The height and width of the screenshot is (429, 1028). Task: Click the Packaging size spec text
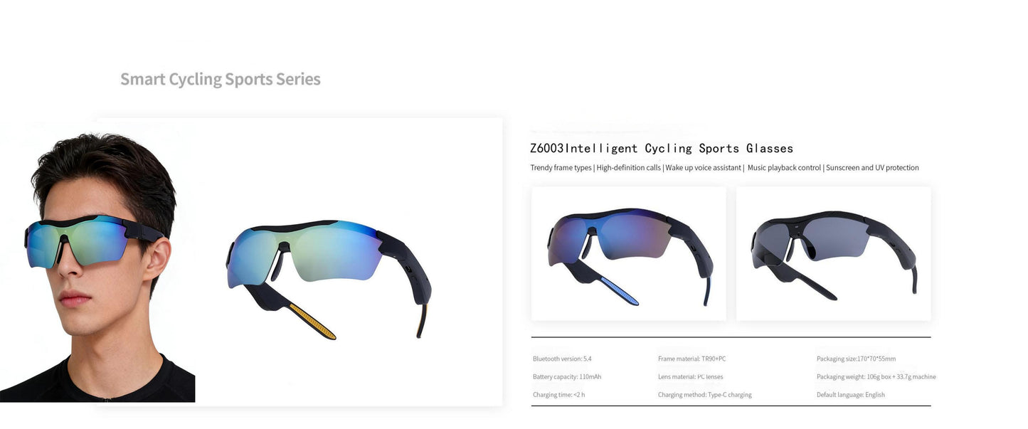856,359
